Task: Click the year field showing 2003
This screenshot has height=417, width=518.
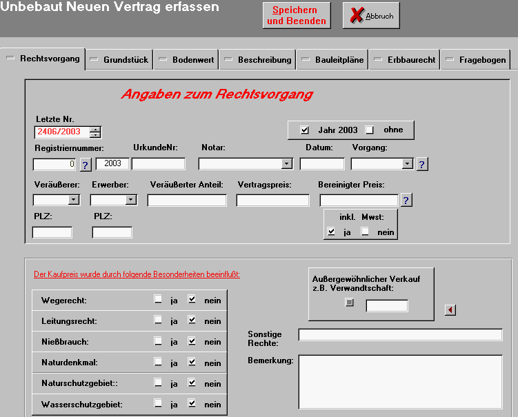Action: pyautogui.click(x=112, y=163)
